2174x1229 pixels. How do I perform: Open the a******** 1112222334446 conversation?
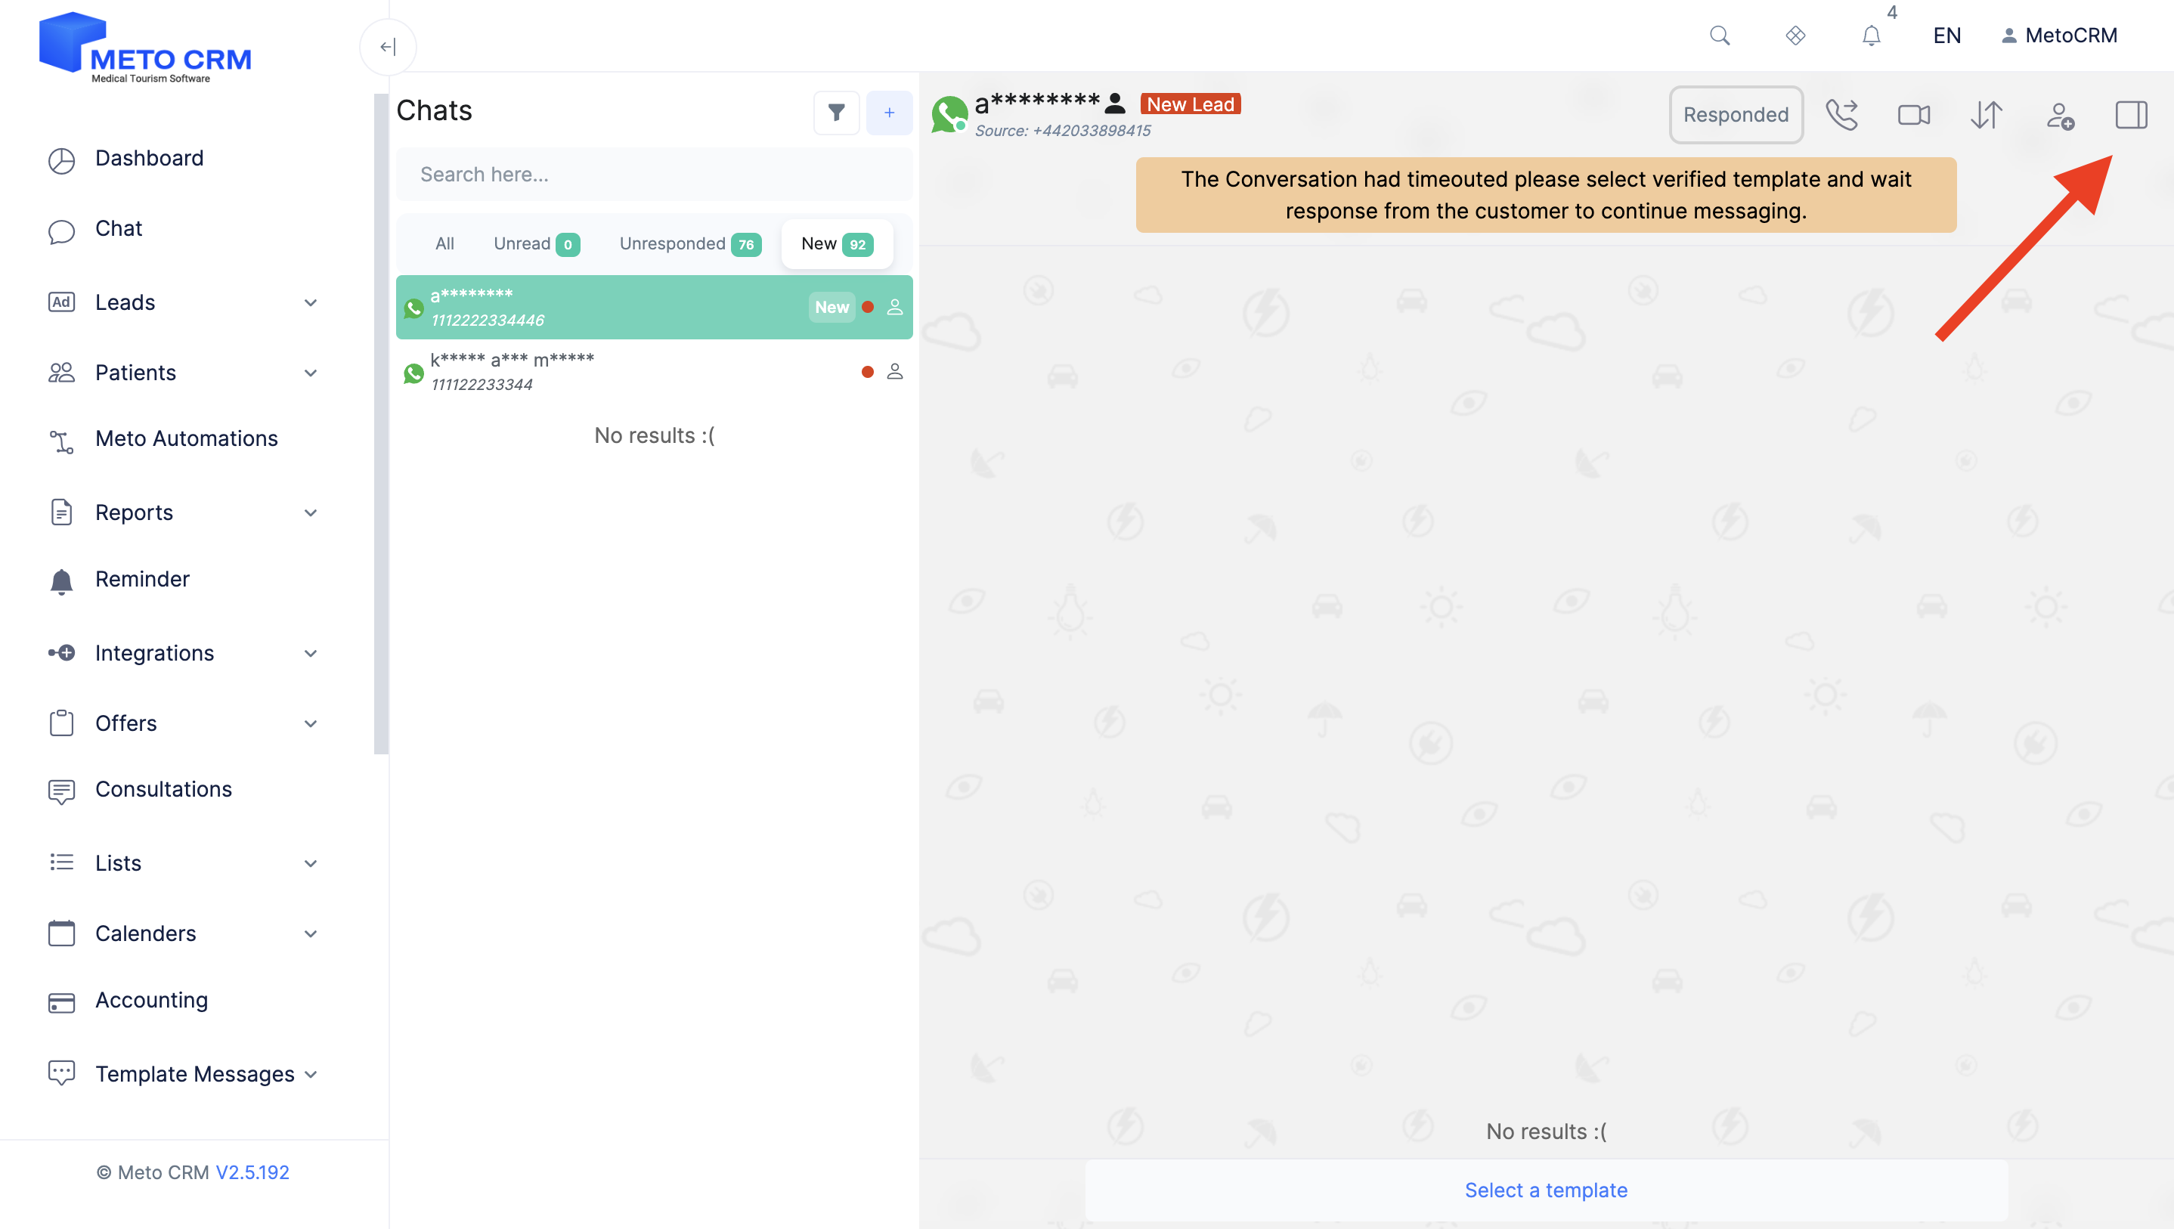(654, 307)
